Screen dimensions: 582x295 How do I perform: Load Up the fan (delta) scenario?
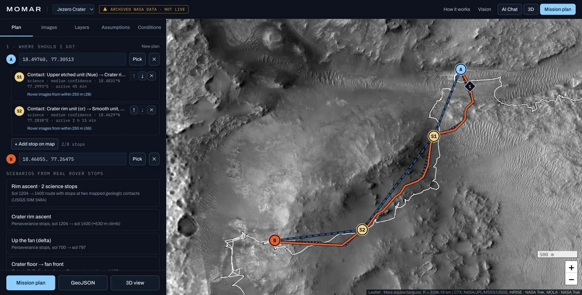pyautogui.click(x=83, y=244)
